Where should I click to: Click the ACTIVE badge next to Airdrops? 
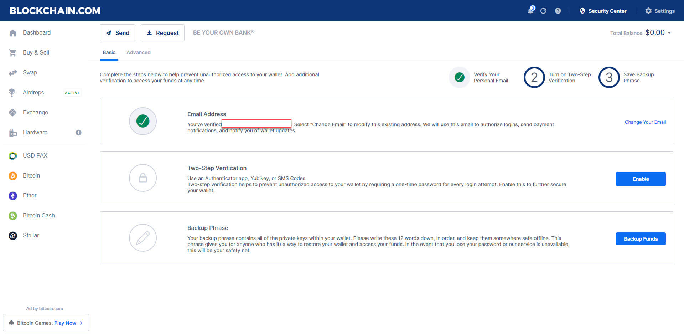(72, 93)
